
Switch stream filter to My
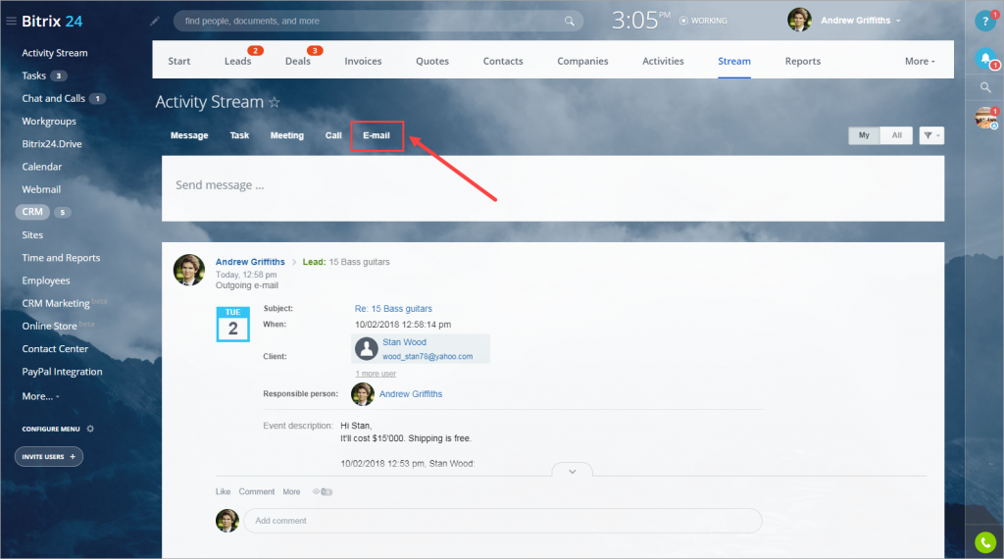(x=864, y=135)
